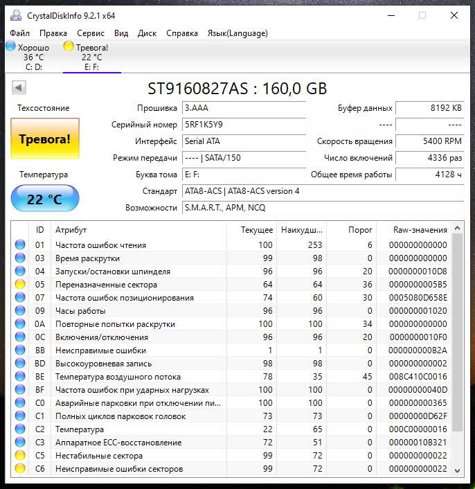Select raw value 008C410C0016 in BE row
Image resolution: width=475 pixels, height=489 pixels.
pos(418,376)
